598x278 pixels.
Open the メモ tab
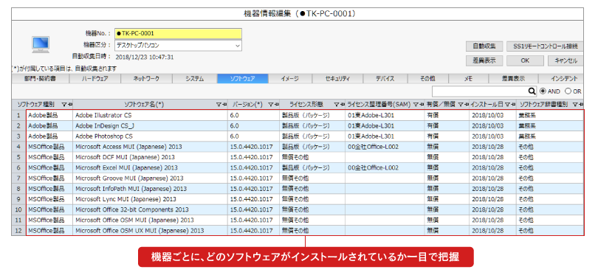tap(469, 79)
